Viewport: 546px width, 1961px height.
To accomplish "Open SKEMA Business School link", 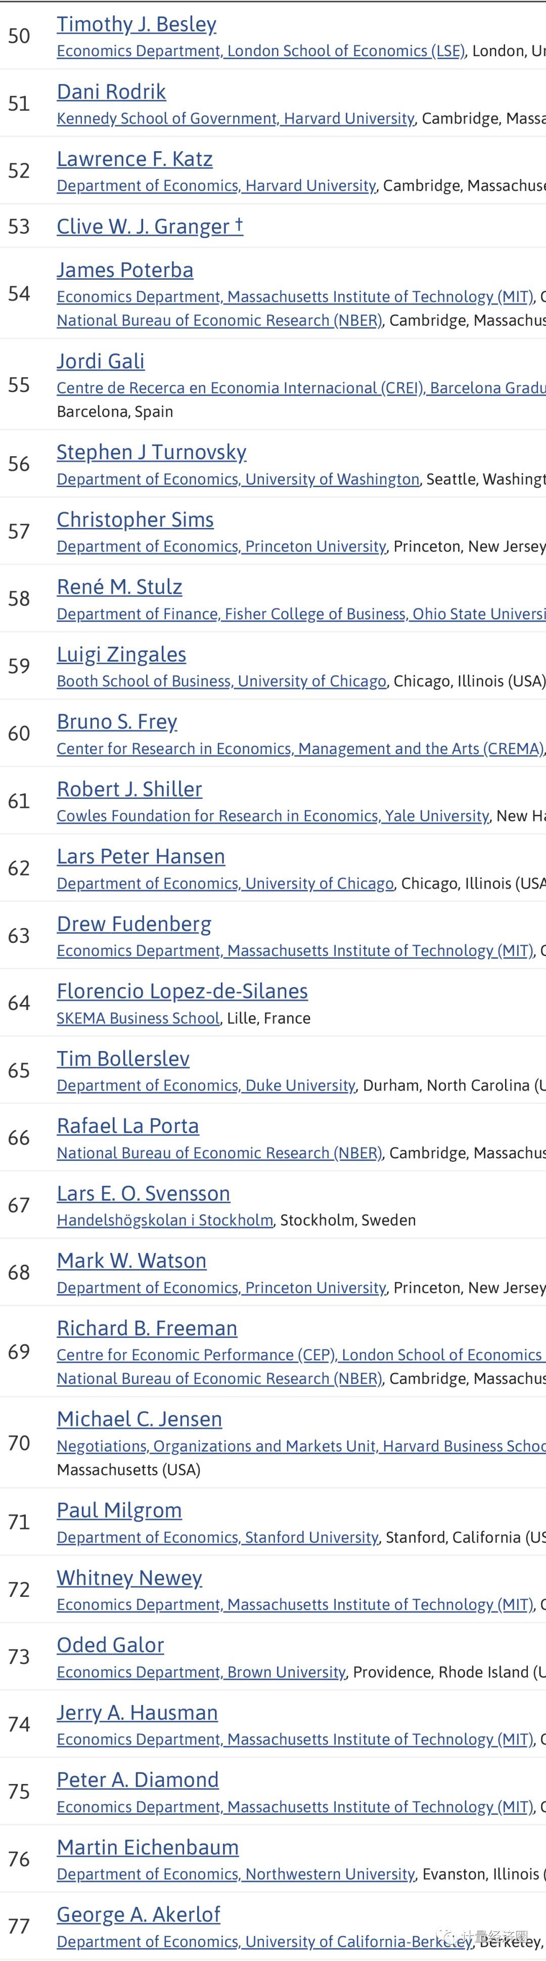I will [138, 1019].
